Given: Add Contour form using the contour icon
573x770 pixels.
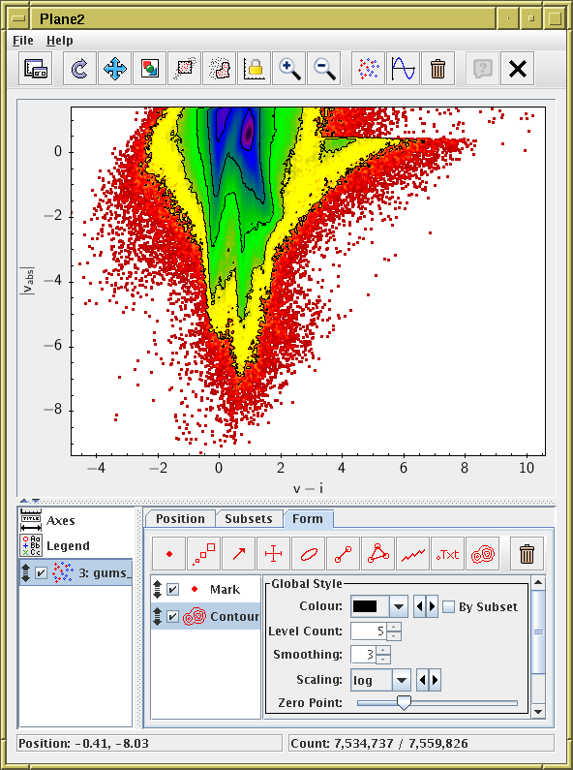Looking at the screenshot, I should coord(483,554).
